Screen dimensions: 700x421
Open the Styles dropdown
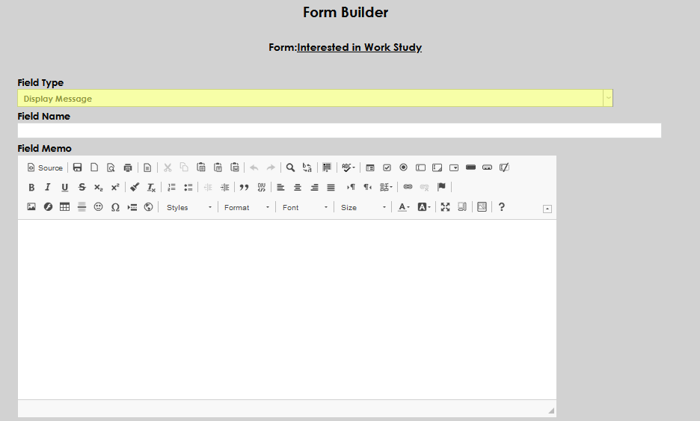pyautogui.click(x=189, y=207)
